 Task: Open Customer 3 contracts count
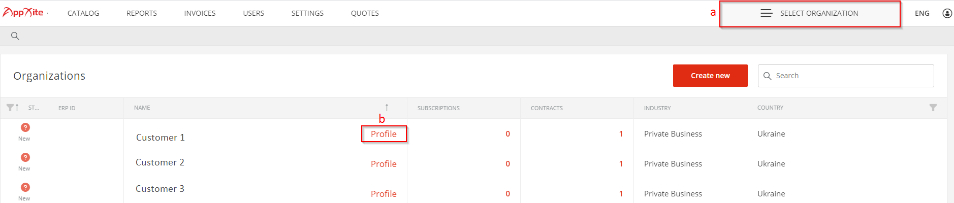tap(621, 194)
